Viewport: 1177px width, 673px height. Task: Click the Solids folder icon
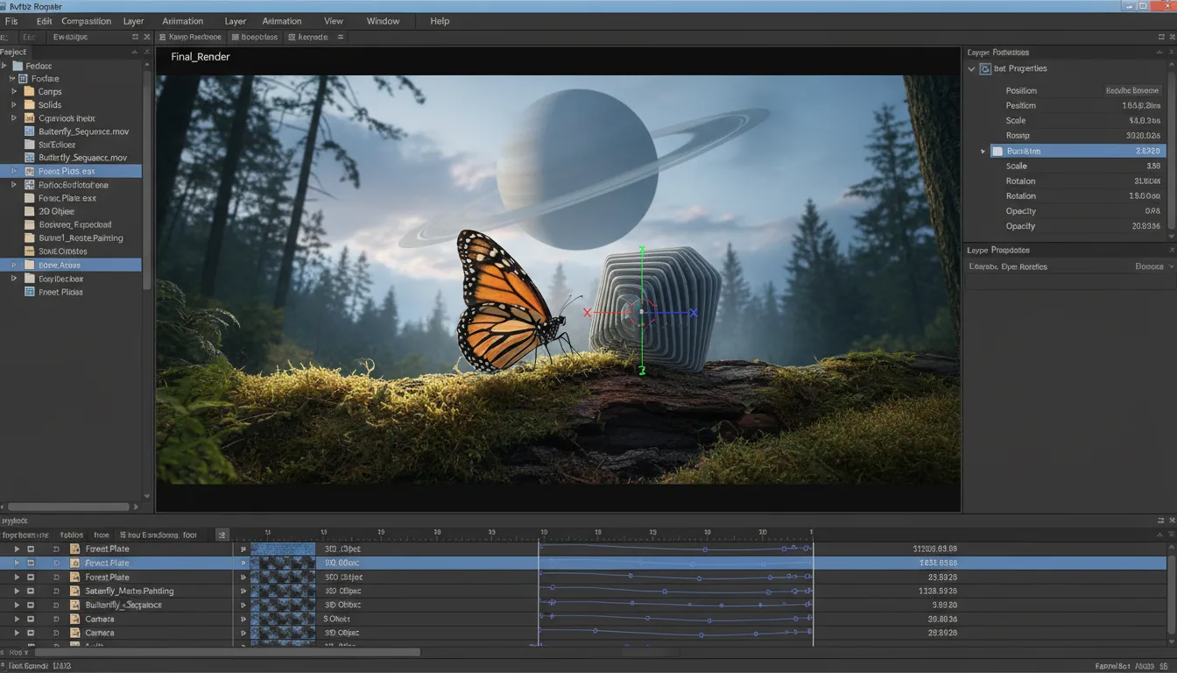pos(29,104)
